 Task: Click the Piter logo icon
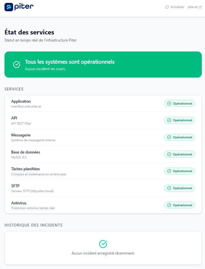pos(9,7)
